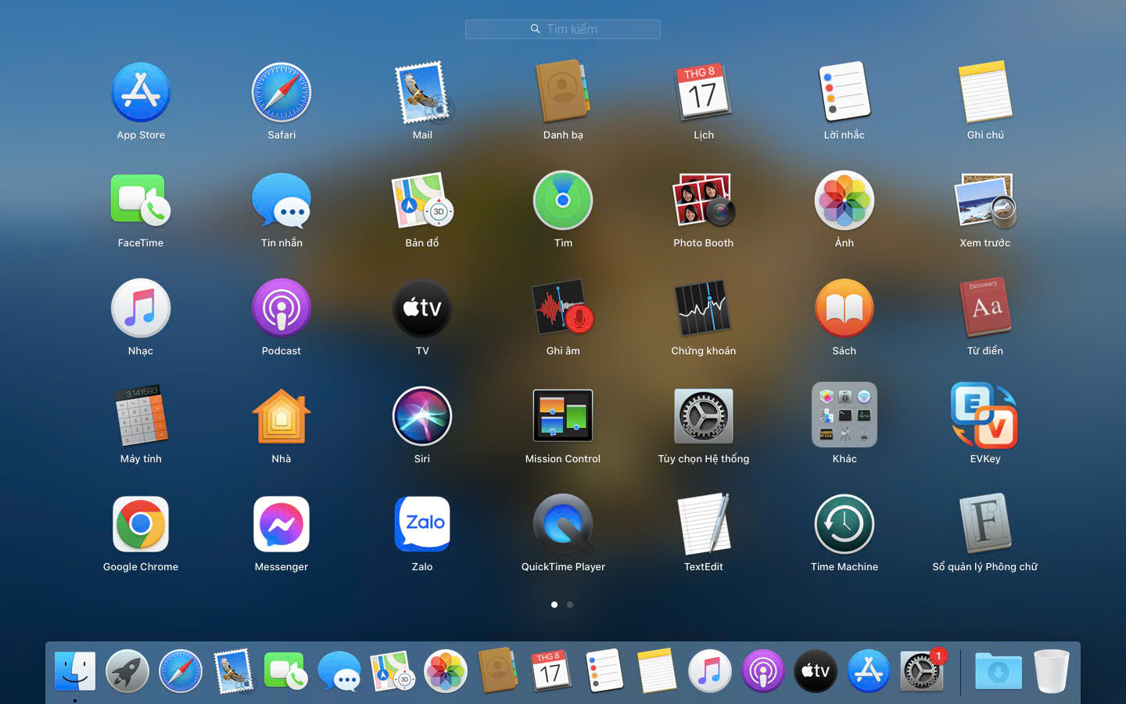The height and width of the screenshot is (704, 1126).
Task: Launch Zalo
Action: coord(422,524)
